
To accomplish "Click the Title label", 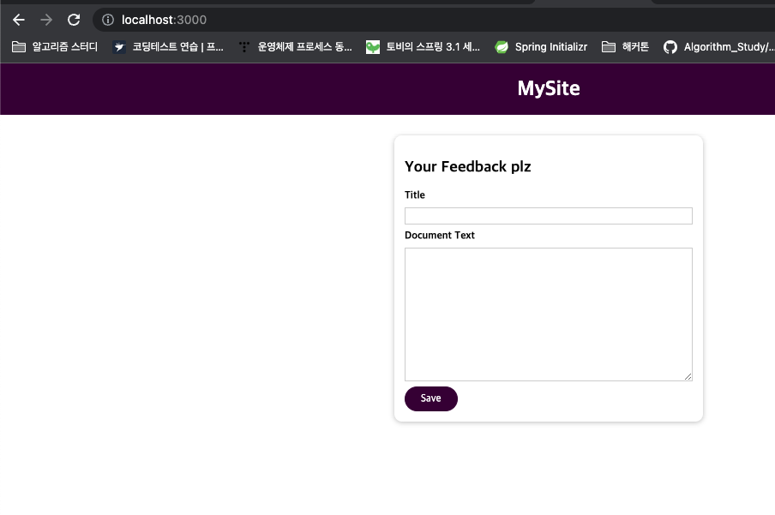I will click(415, 195).
